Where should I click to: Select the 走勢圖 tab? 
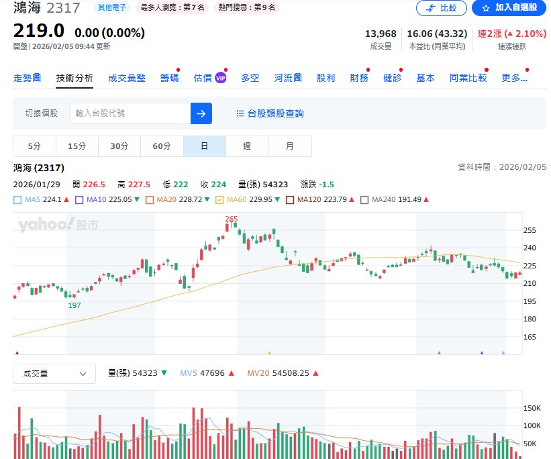pos(28,76)
